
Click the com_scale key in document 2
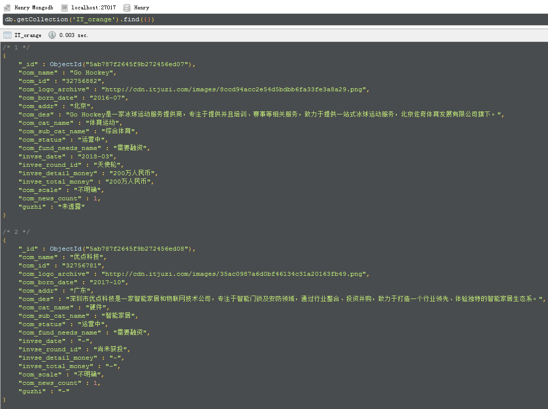40,374
